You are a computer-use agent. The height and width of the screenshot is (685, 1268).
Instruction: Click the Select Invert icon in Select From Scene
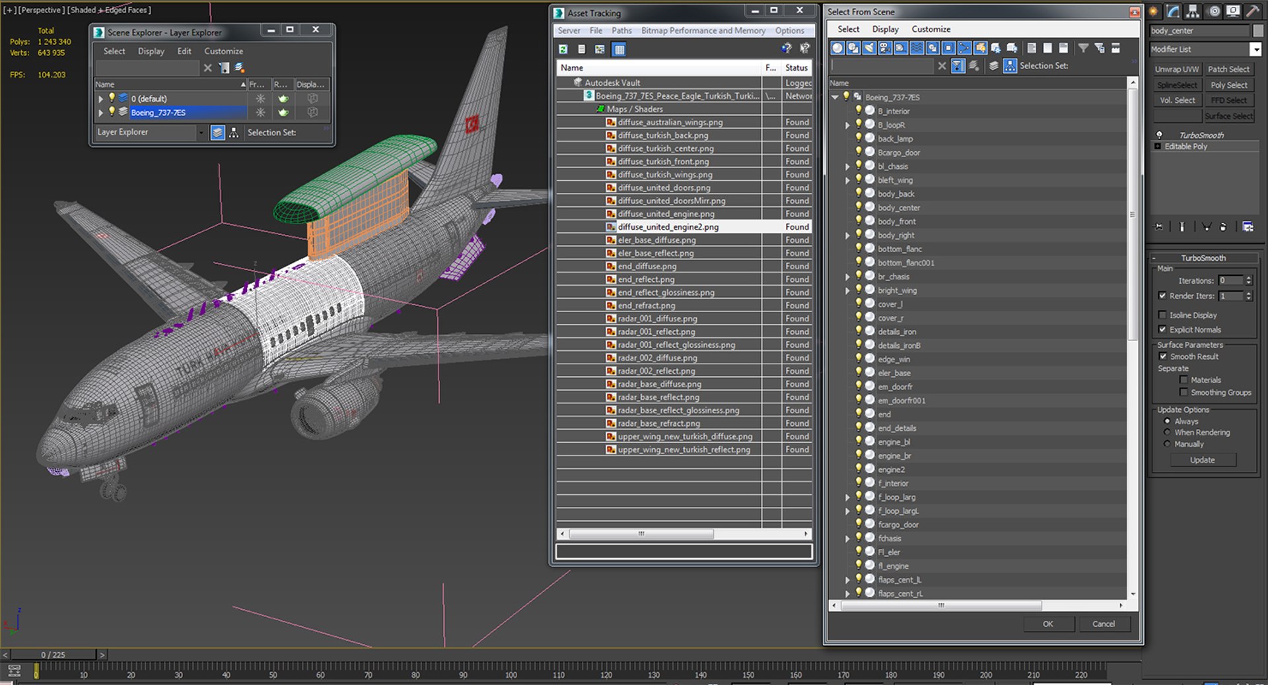(1063, 48)
